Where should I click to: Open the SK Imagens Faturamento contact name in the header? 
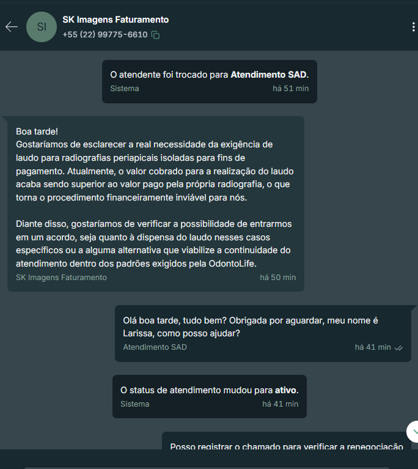coord(116,20)
